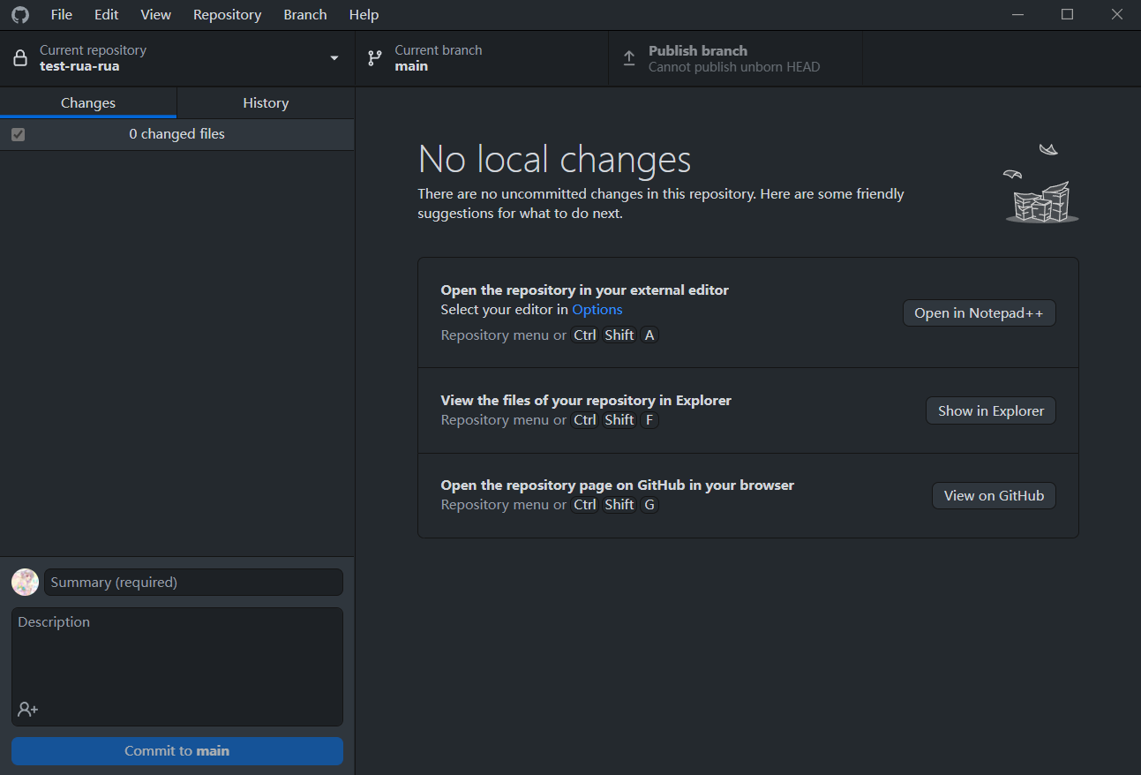Click the add co-authors icon in Description

click(27, 709)
